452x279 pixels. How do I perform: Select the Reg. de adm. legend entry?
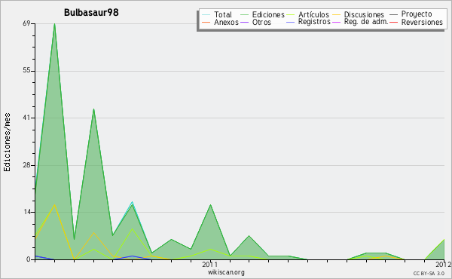[x=366, y=22]
